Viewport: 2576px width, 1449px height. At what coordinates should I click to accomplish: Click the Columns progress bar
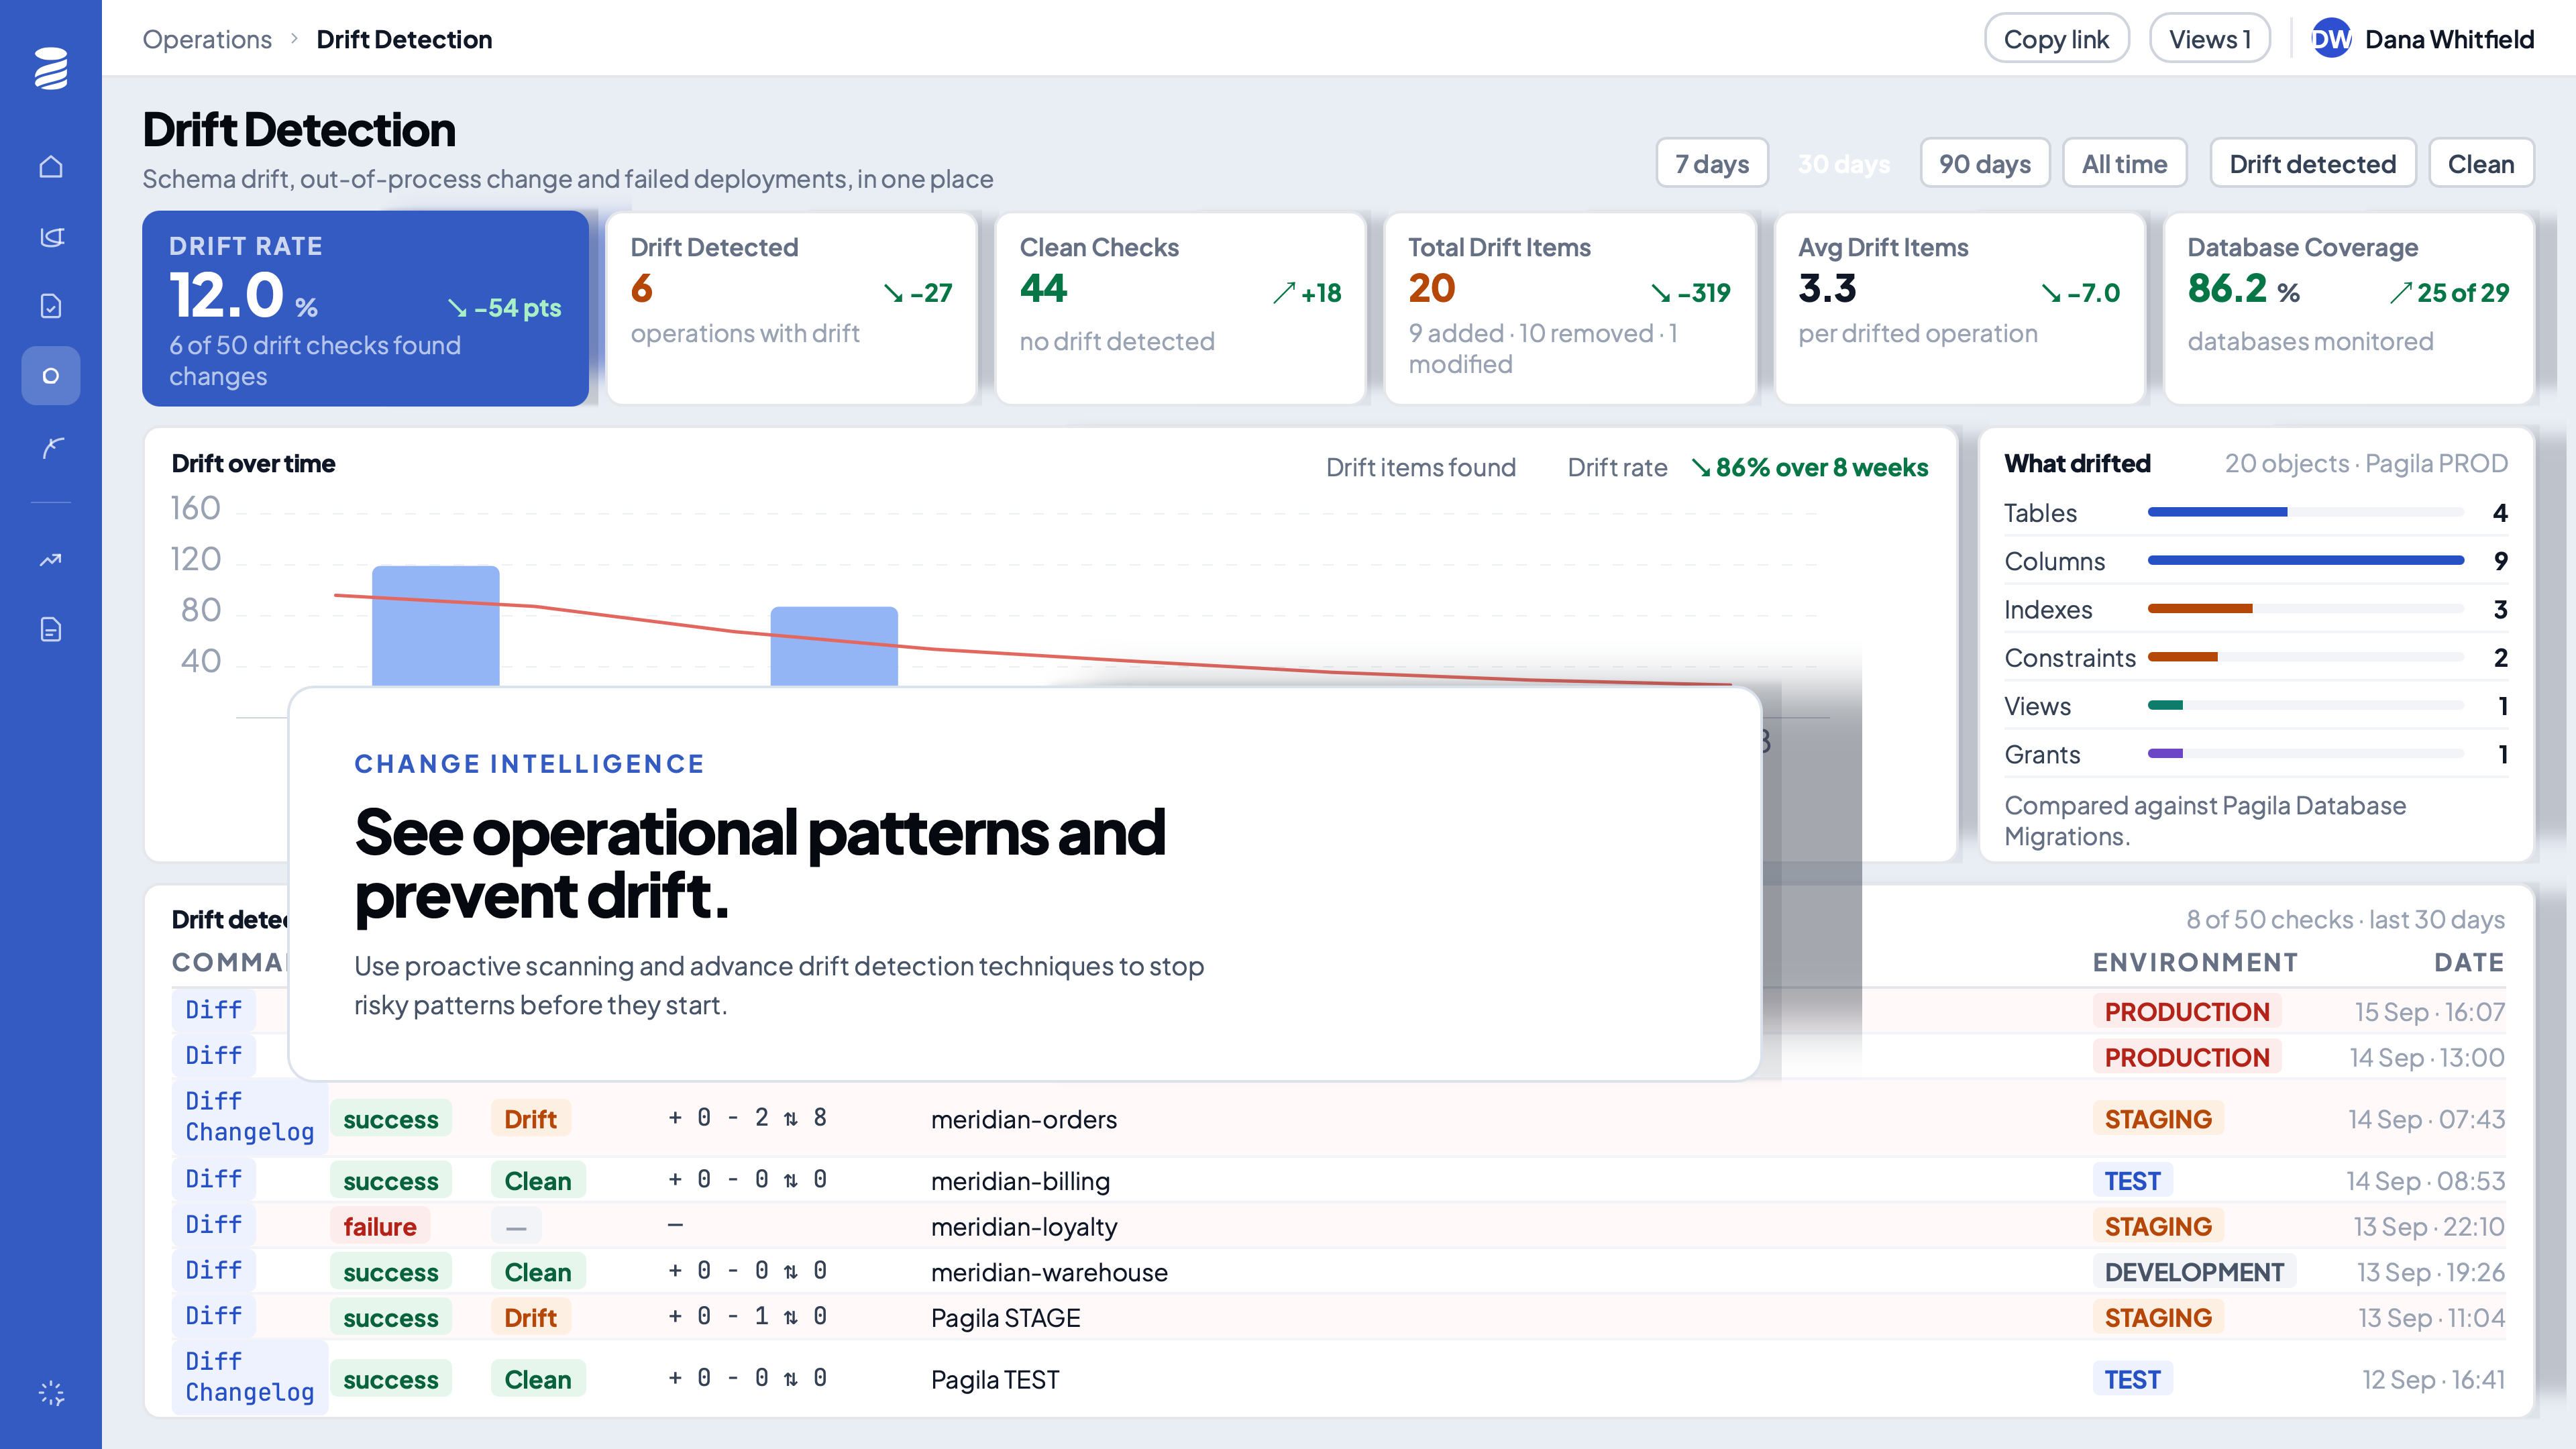2305,560
